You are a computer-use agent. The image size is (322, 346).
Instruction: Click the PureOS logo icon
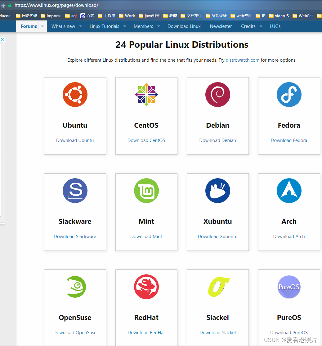pyautogui.click(x=289, y=287)
